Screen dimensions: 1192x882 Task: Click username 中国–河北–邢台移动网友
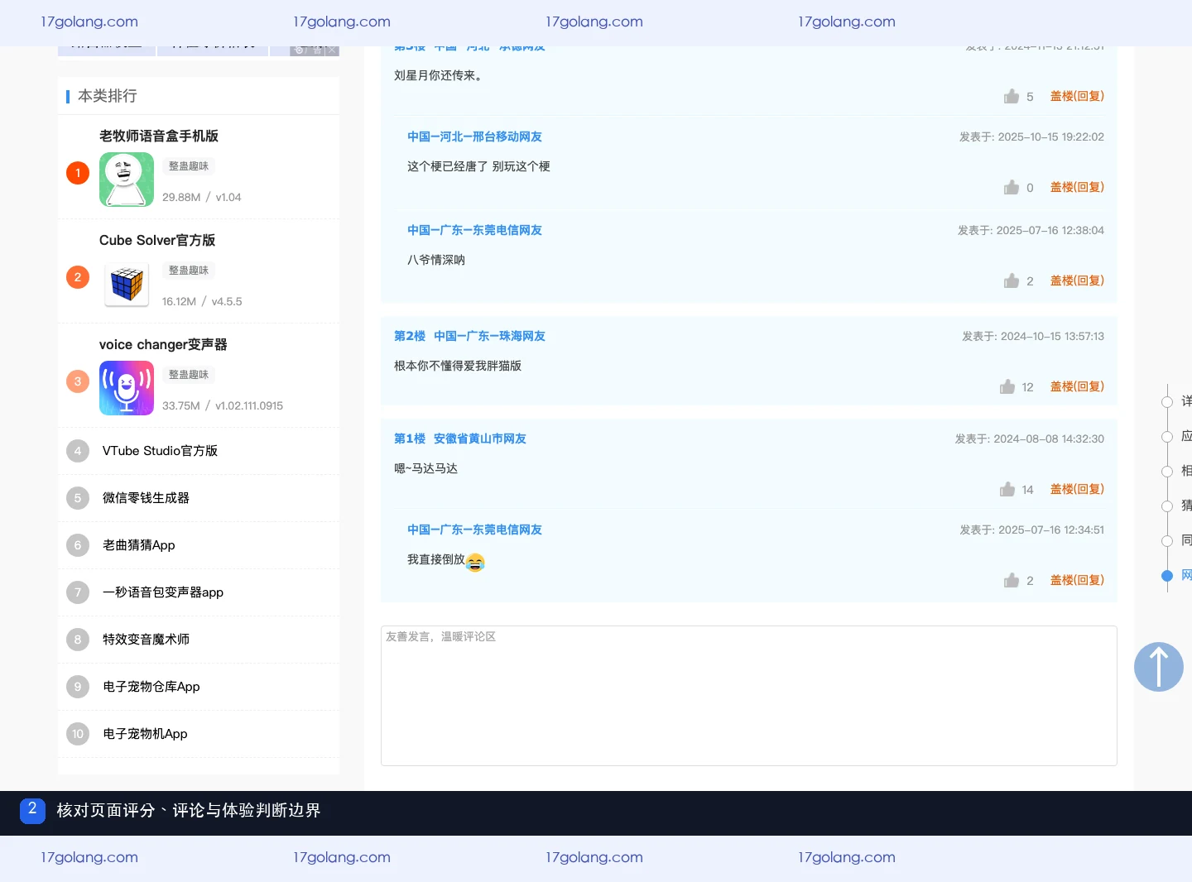474,137
